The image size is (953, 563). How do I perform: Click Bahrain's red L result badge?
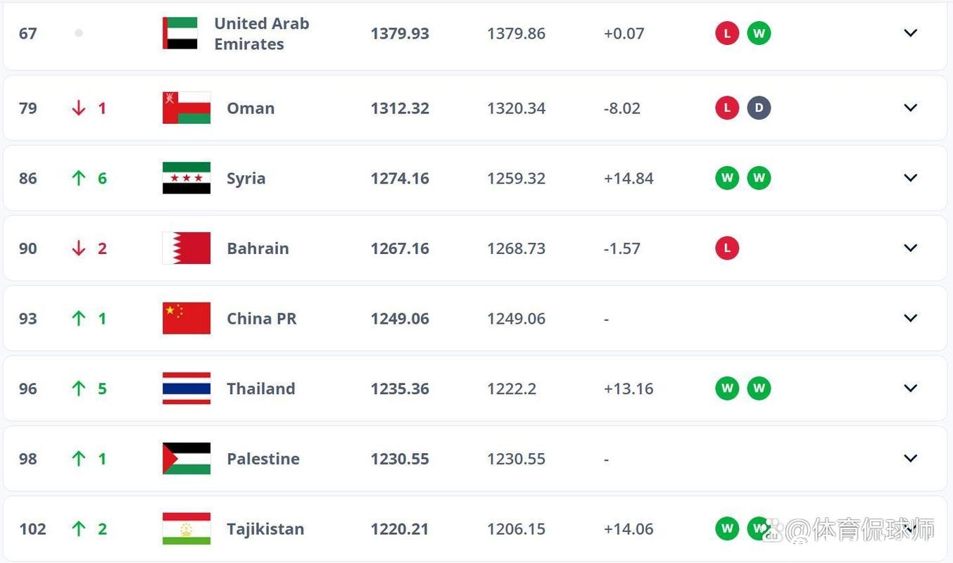(727, 248)
